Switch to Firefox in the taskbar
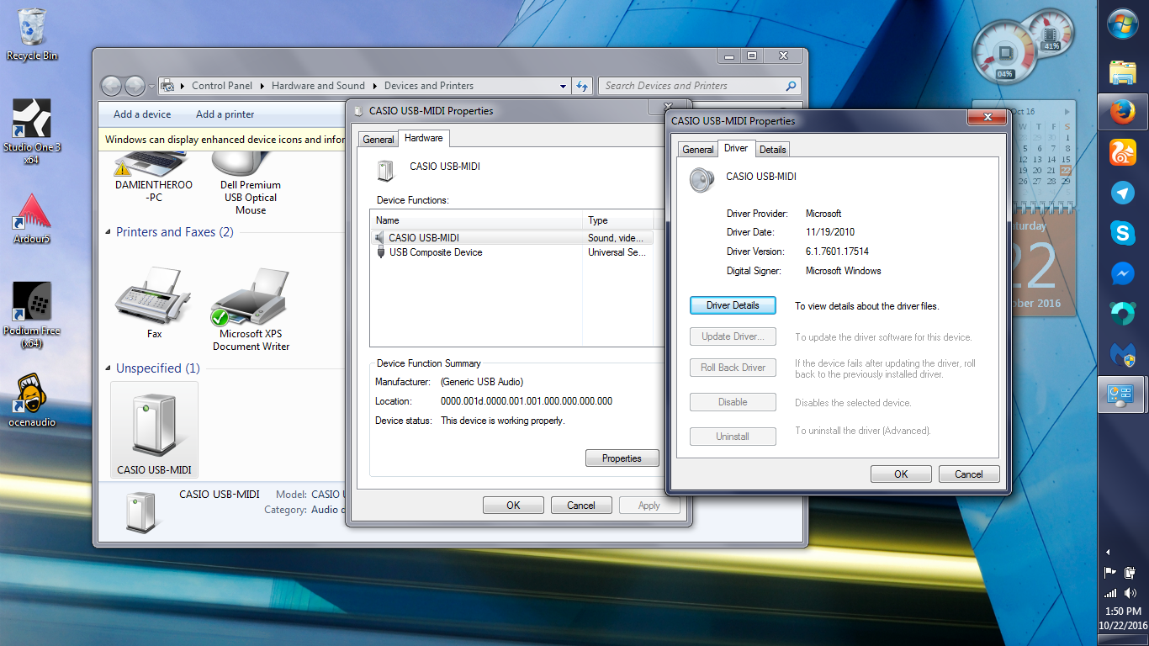The height and width of the screenshot is (646, 1149). click(x=1123, y=112)
